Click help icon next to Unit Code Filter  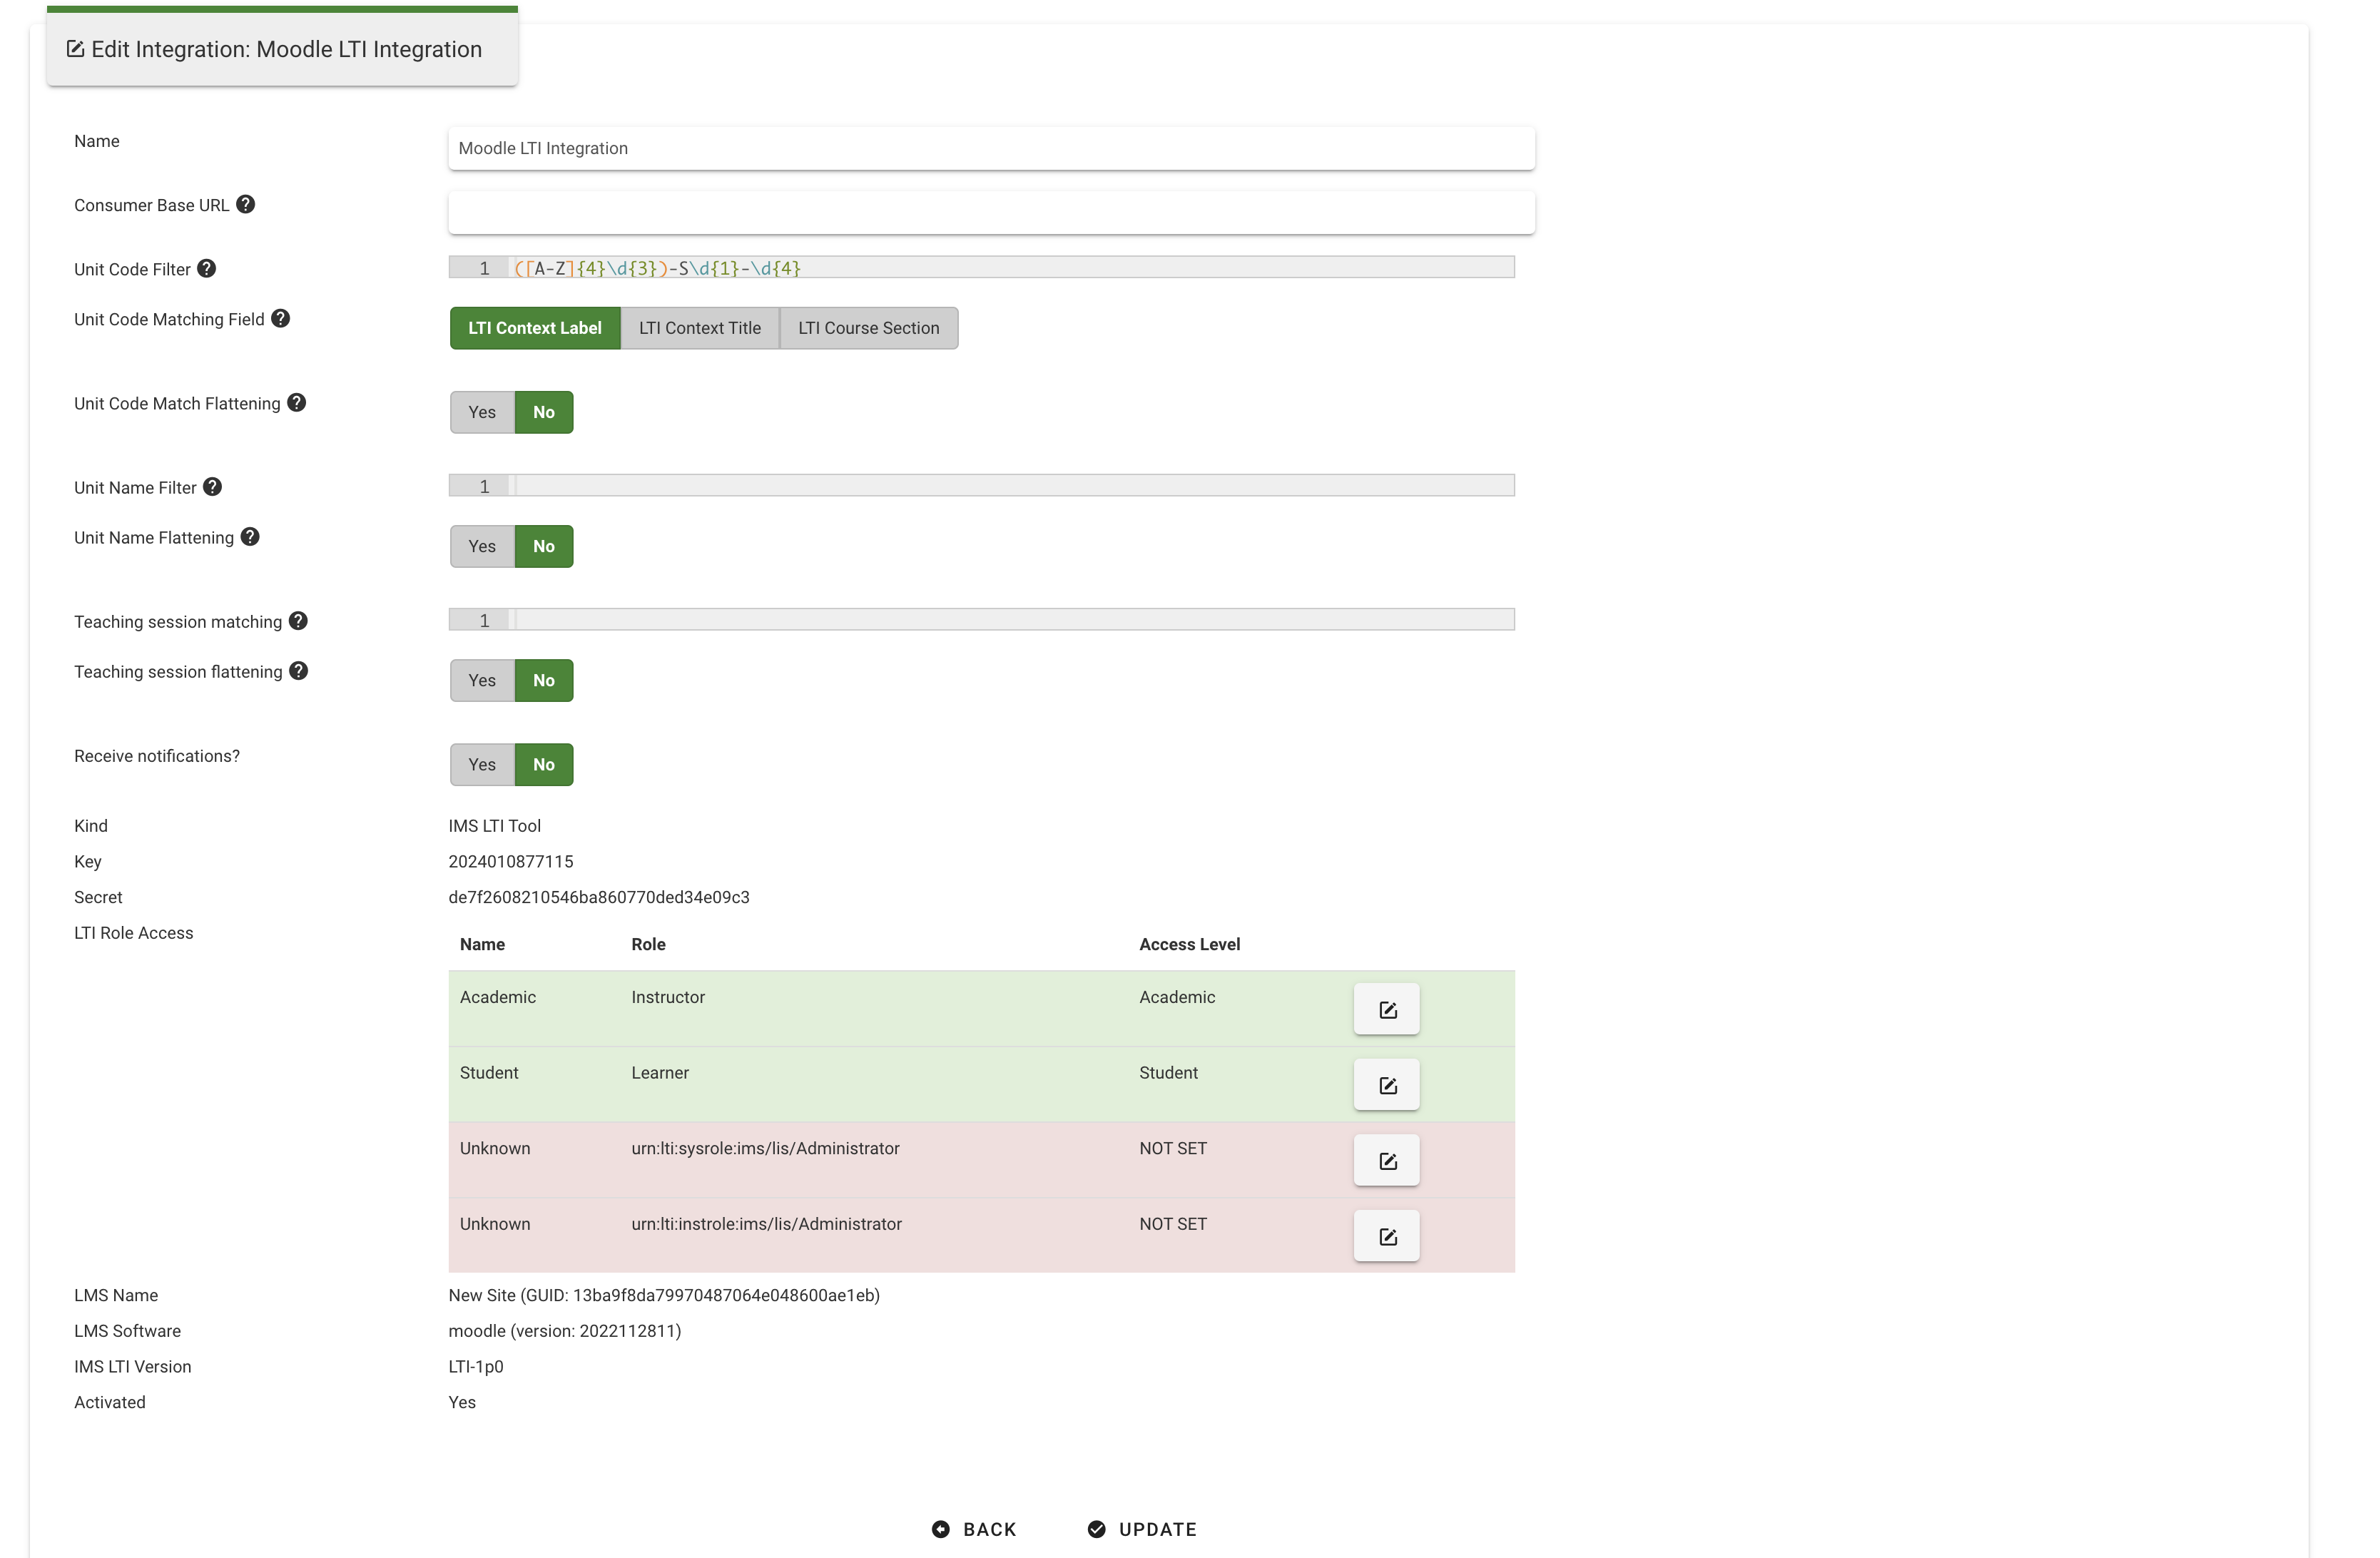coord(206,268)
